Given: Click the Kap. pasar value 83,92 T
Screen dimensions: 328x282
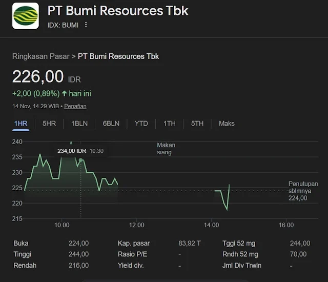Looking at the screenshot, I should 190,244.
